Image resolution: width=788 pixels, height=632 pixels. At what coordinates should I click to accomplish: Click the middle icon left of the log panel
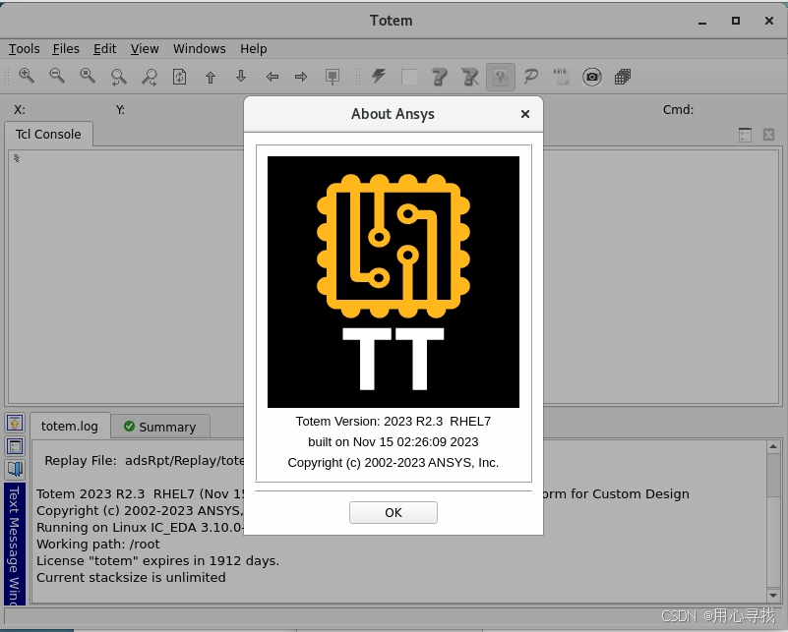click(x=15, y=446)
